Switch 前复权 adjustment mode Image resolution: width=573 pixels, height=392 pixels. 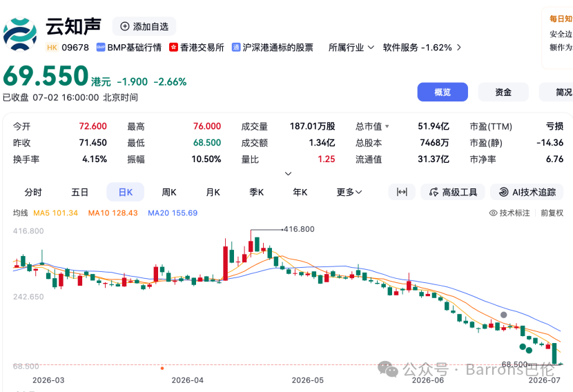pyautogui.click(x=552, y=213)
